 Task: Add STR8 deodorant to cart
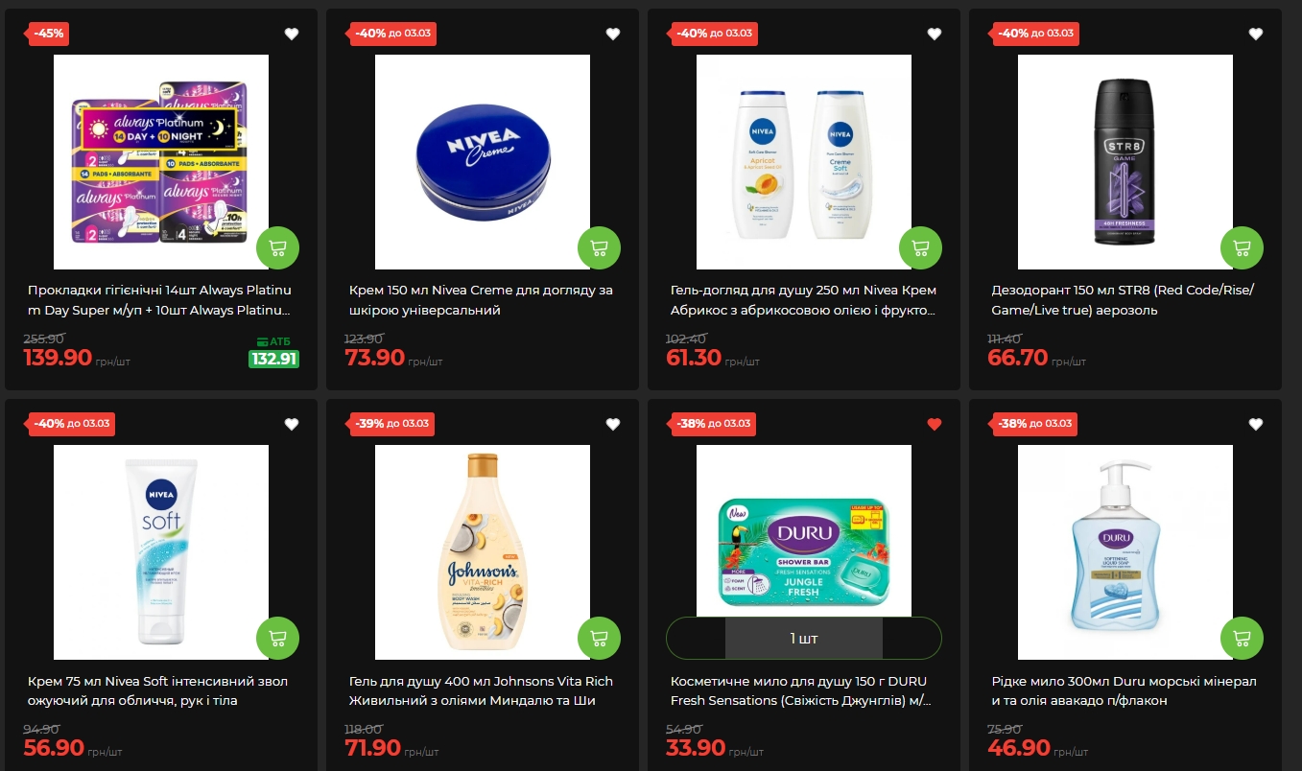[x=1242, y=248]
